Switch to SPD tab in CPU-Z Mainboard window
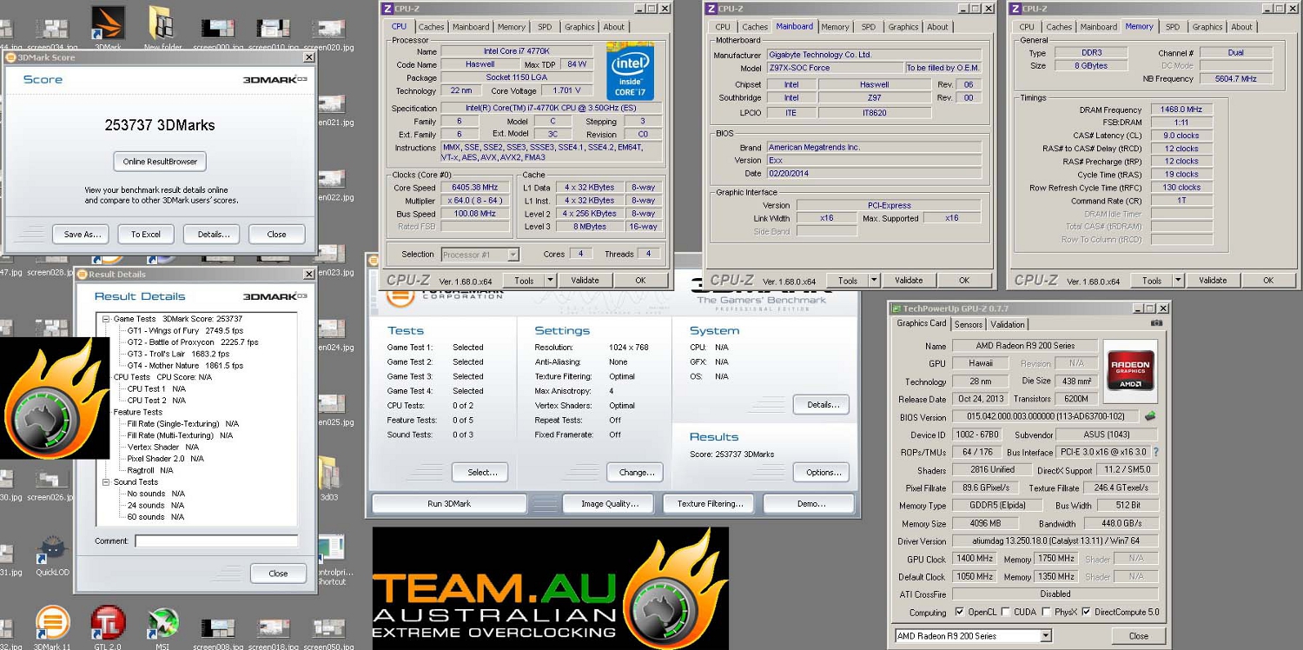 coord(869,27)
